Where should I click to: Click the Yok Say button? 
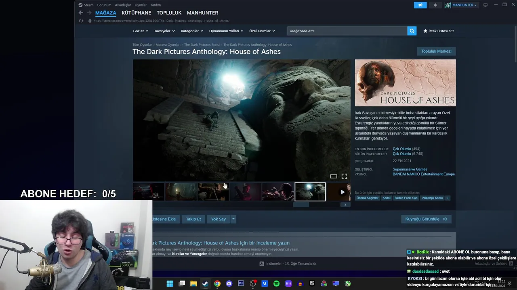coord(218,219)
